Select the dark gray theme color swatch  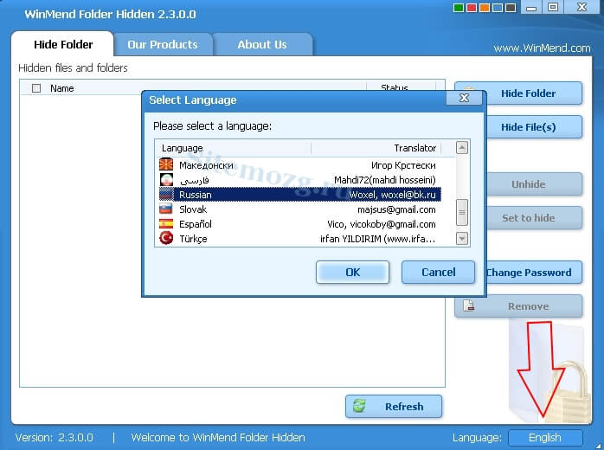[511, 8]
